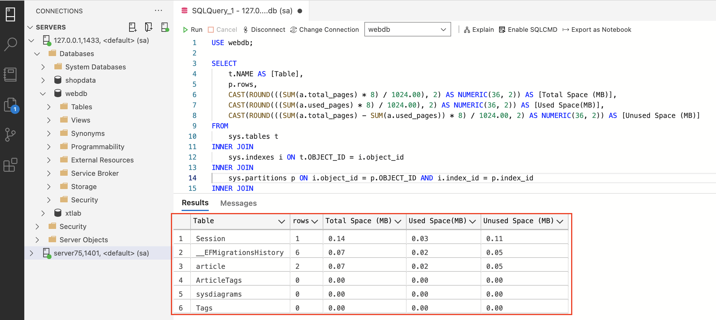716x320 pixels.
Task: Collapse the webdb database node
Action: tap(43, 94)
